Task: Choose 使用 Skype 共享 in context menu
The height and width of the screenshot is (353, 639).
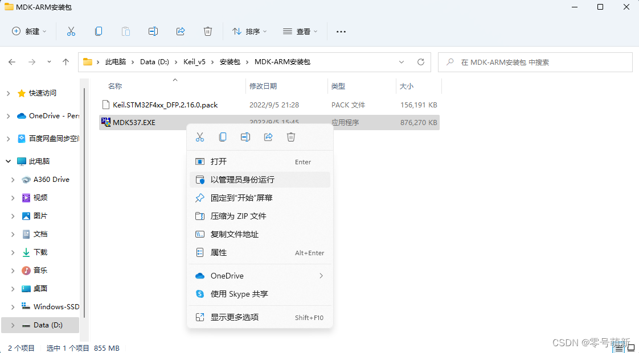Action: (260, 294)
